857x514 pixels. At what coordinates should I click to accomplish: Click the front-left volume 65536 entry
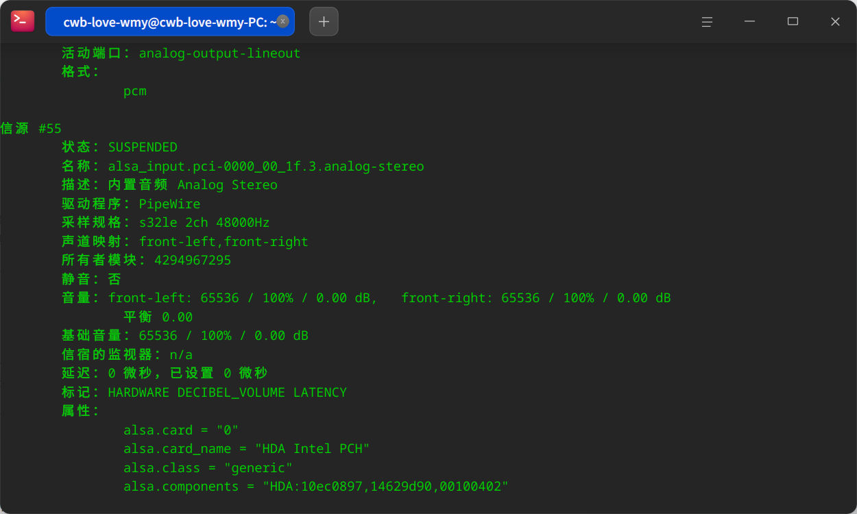(x=243, y=298)
